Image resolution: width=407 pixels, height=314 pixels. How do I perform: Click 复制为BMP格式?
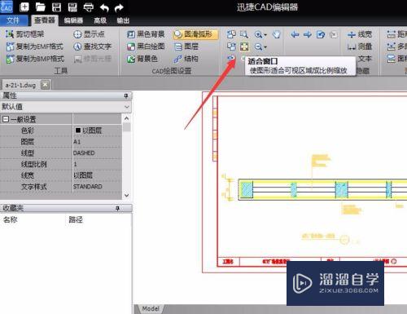tap(35, 59)
